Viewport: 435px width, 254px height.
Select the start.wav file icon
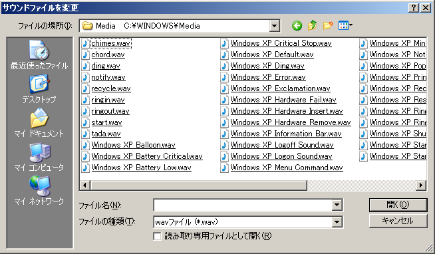85,122
